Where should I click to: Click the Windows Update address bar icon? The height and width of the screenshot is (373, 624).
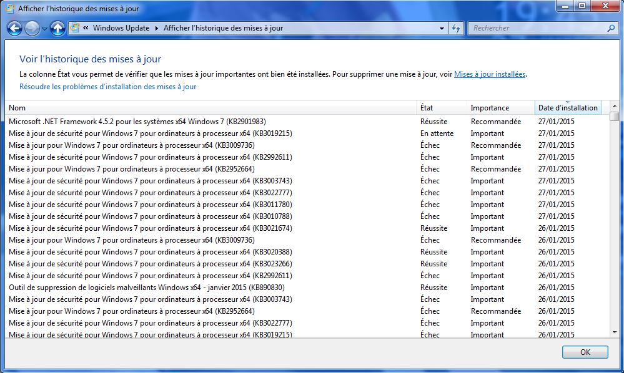click(74, 28)
